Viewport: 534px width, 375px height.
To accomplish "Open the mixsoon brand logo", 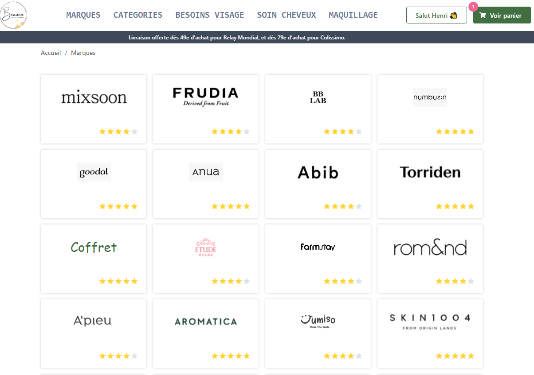I will 94,97.
